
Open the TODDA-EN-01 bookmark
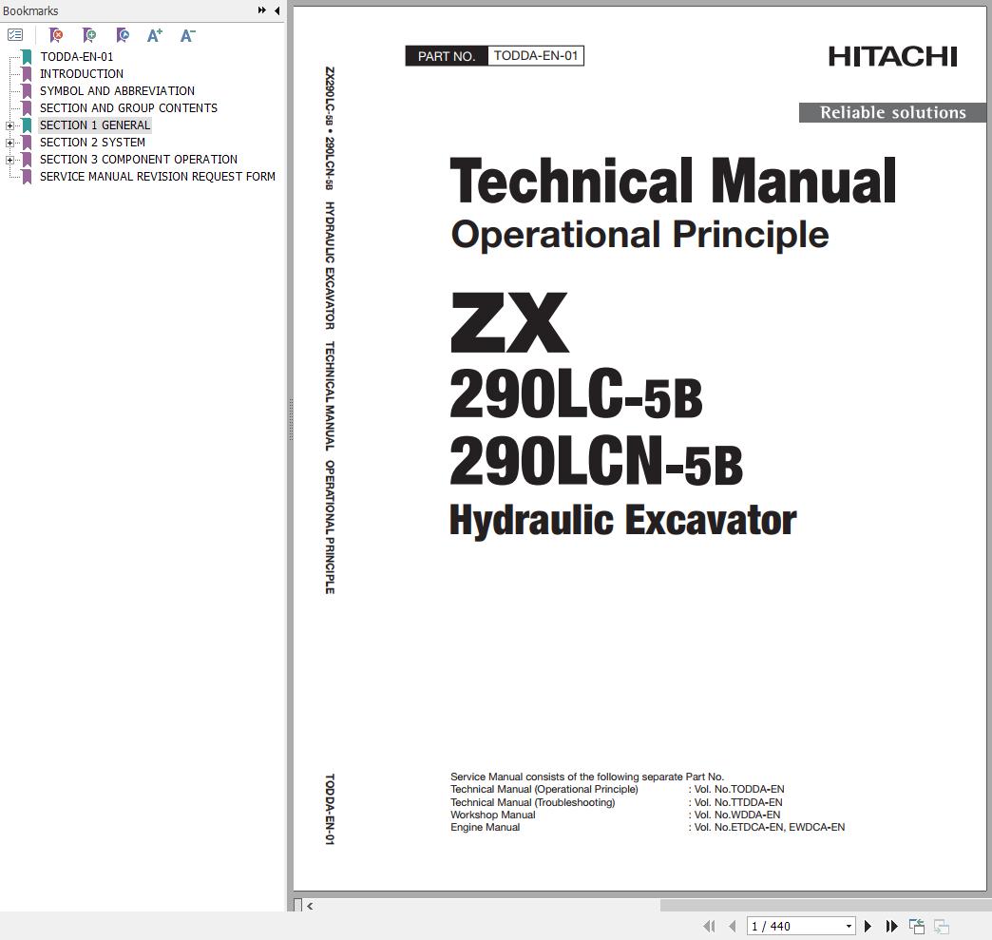(x=77, y=57)
